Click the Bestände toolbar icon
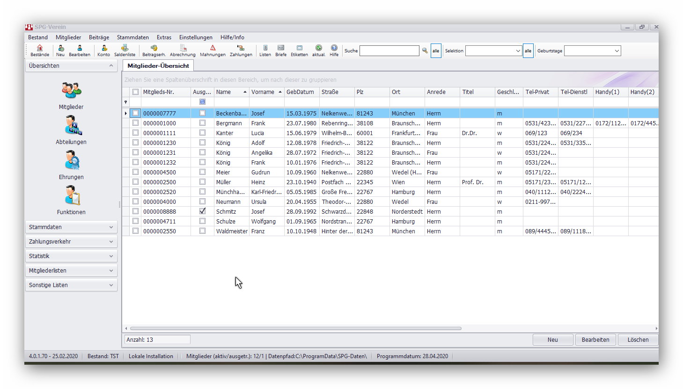The height and width of the screenshot is (389, 683). (x=40, y=50)
